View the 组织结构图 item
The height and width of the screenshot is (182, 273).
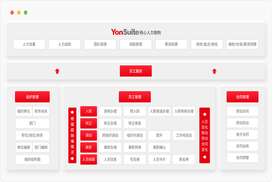point(32,159)
